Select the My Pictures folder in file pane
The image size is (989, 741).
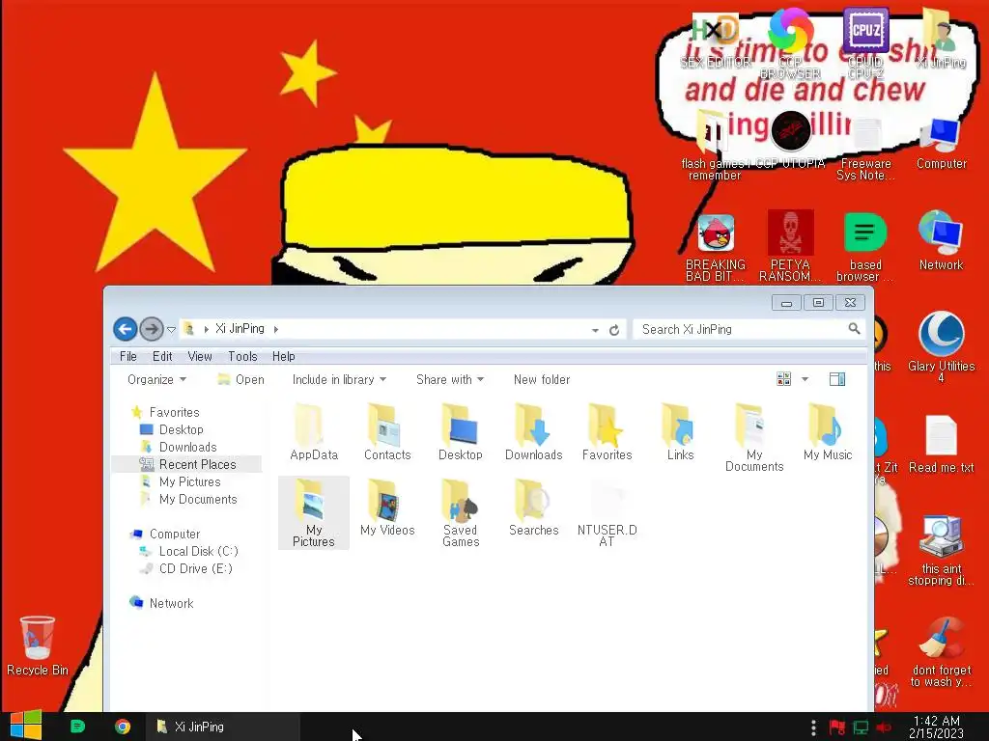(314, 513)
